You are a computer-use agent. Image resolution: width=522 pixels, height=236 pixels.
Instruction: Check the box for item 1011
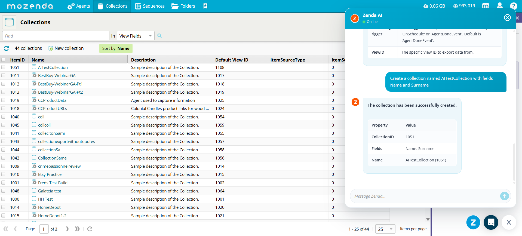tap(3, 75)
